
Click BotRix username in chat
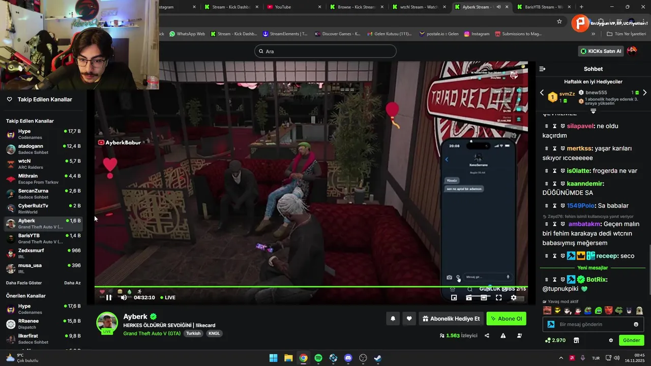tap(597, 280)
